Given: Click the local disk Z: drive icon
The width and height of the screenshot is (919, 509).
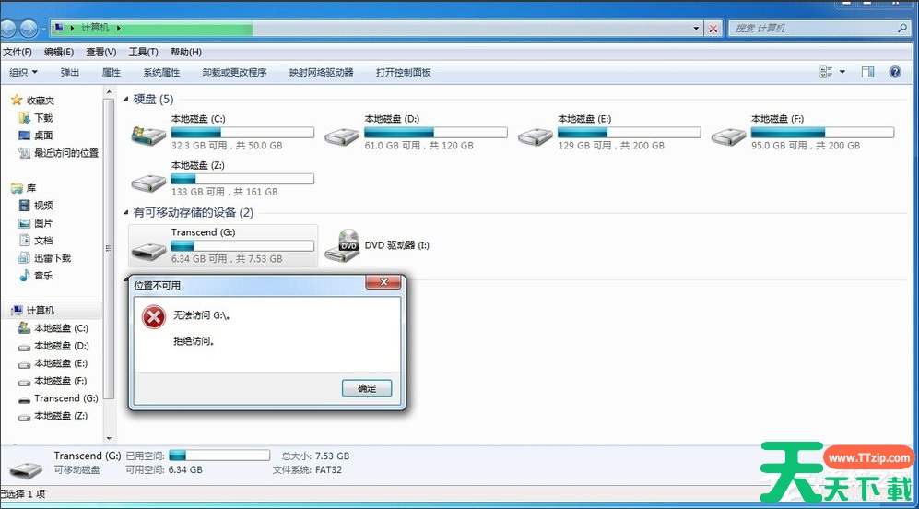Looking at the screenshot, I should pos(148,181).
